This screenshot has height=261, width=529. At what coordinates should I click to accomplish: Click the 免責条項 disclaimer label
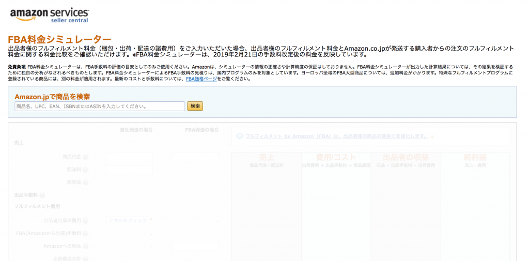point(17,67)
